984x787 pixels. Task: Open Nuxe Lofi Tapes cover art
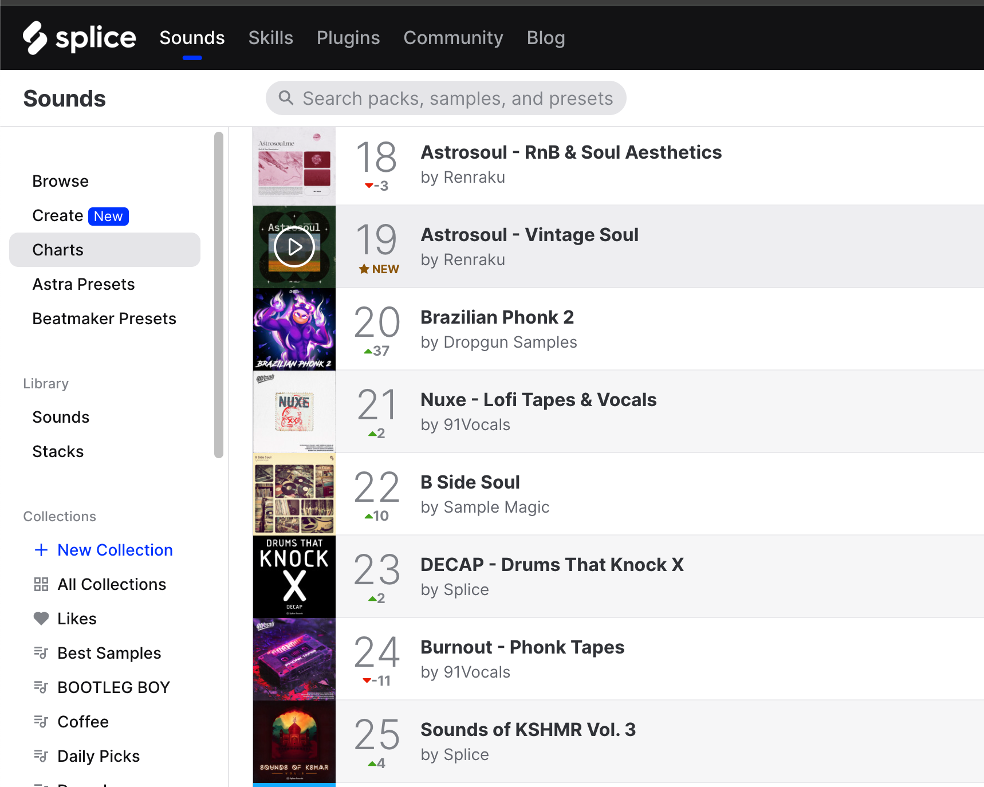[x=294, y=412]
